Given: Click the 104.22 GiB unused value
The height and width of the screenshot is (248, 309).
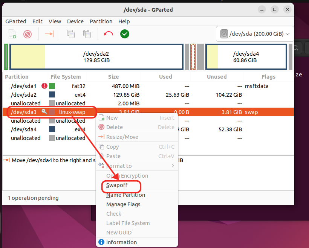Looking at the screenshot, I should tap(229, 95).
